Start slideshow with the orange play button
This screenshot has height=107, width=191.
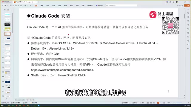click(x=158, y=103)
